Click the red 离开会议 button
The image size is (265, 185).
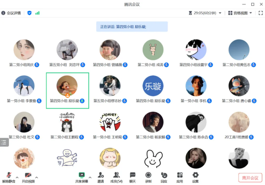250,178
